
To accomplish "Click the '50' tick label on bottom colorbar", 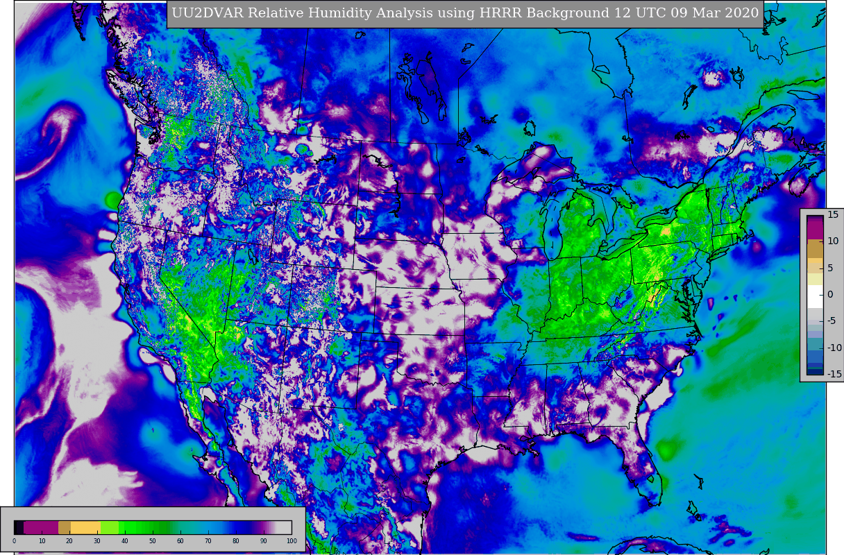I will (x=153, y=541).
